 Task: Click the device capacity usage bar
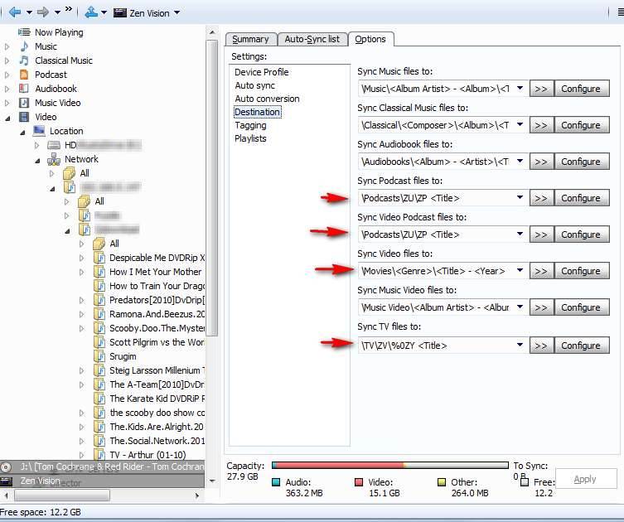[x=389, y=466]
